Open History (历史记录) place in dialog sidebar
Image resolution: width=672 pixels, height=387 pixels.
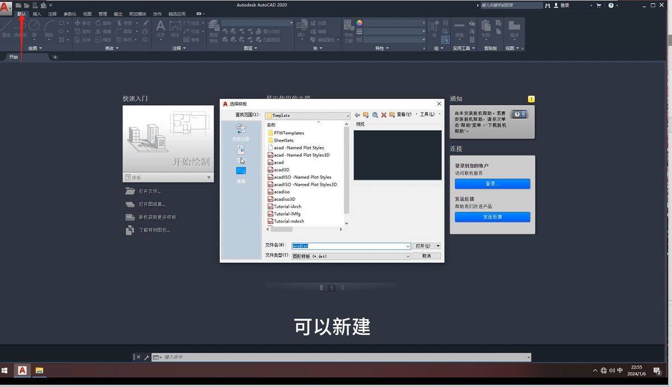241,132
